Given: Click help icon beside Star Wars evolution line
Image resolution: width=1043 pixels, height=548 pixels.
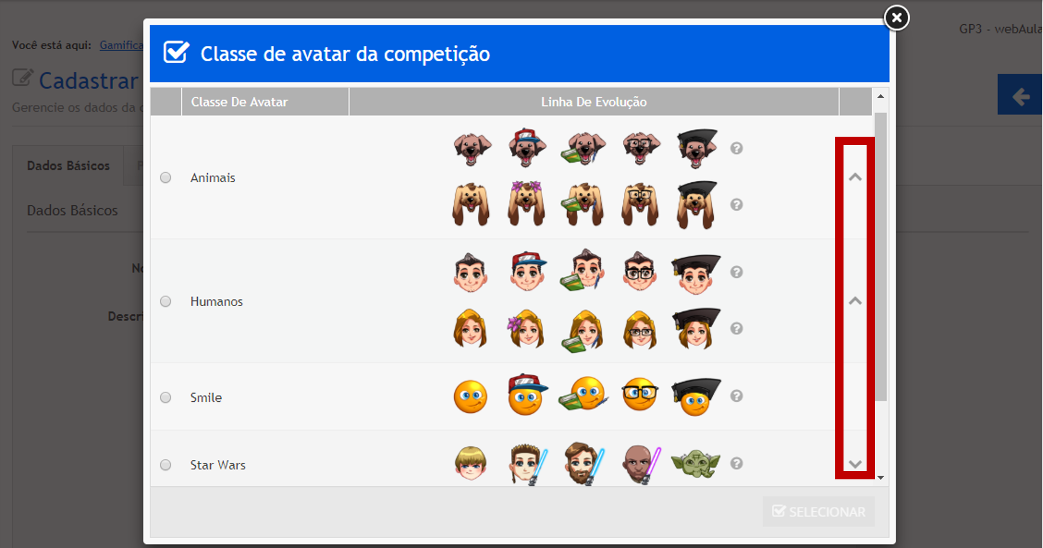Looking at the screenshot, I should 736,463.
